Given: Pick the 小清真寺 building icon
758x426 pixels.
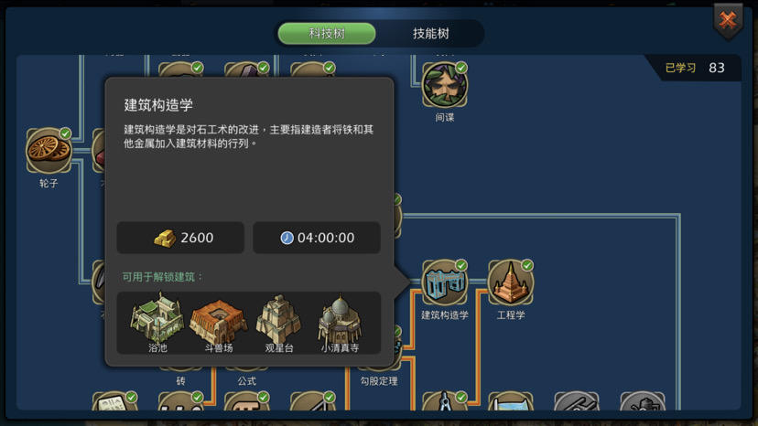Looking at the screenshot, I should (x=340, y=323).
